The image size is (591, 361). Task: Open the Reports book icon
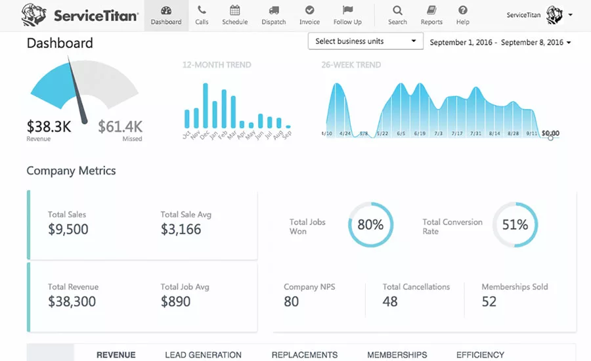pyautogui.click(x=431, y=10)
